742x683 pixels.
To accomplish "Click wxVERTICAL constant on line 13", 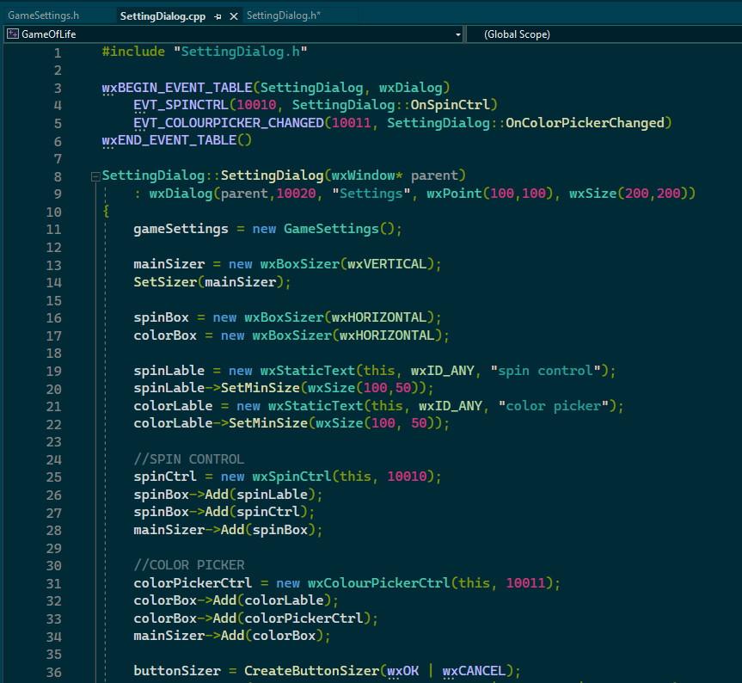I will [x=387, y=264].
